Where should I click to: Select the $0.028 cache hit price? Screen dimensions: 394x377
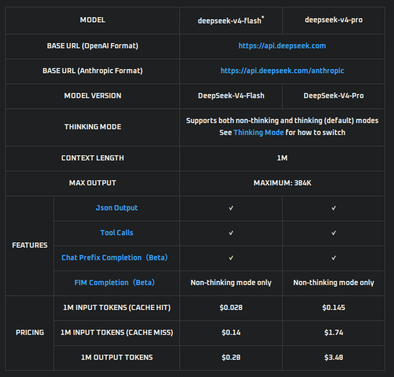pyautogui.click(x=231, y=307)
